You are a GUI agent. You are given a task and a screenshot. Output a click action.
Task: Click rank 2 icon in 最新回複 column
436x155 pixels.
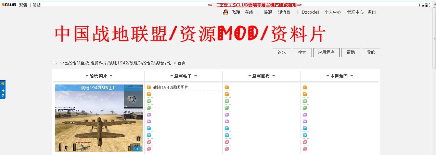(227, 94)
